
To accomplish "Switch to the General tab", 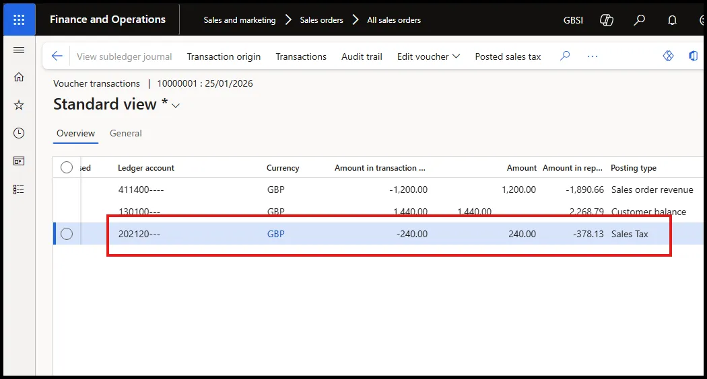I will point(126,133).
